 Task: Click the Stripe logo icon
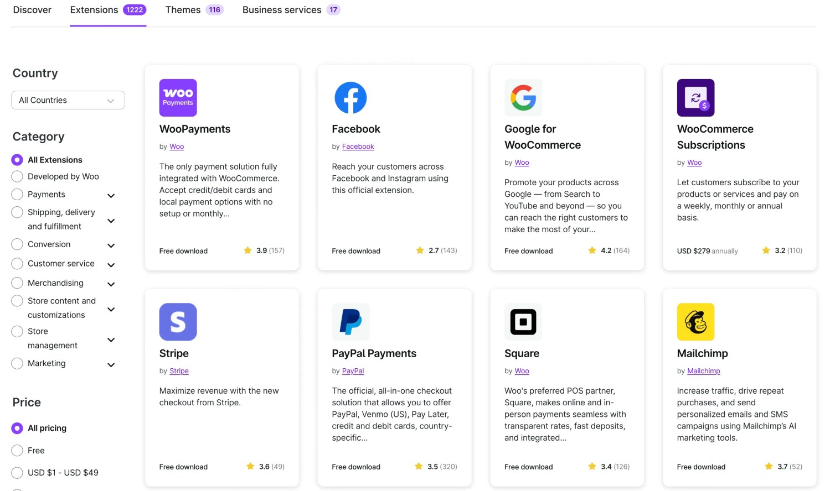click(178, 322)
